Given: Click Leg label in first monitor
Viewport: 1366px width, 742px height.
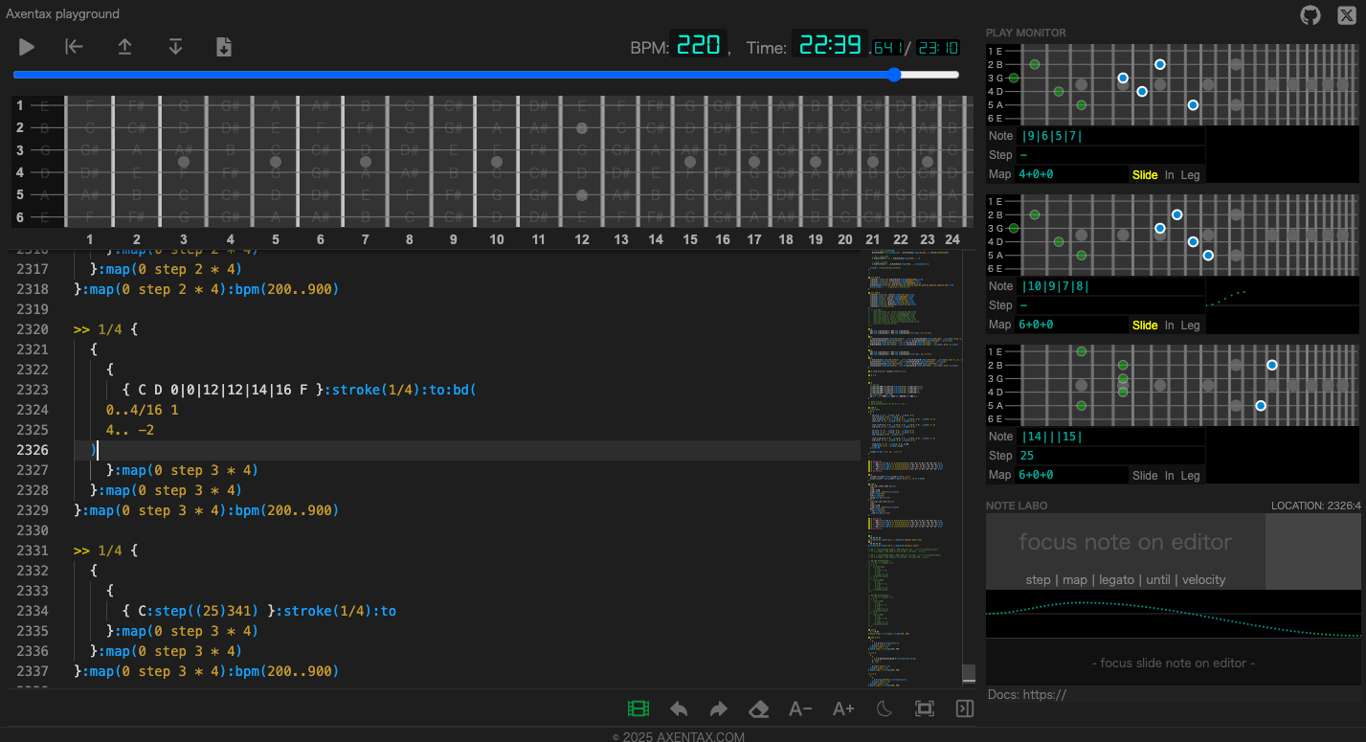Looking at the screenshot, I should (x=1190, y=175).
